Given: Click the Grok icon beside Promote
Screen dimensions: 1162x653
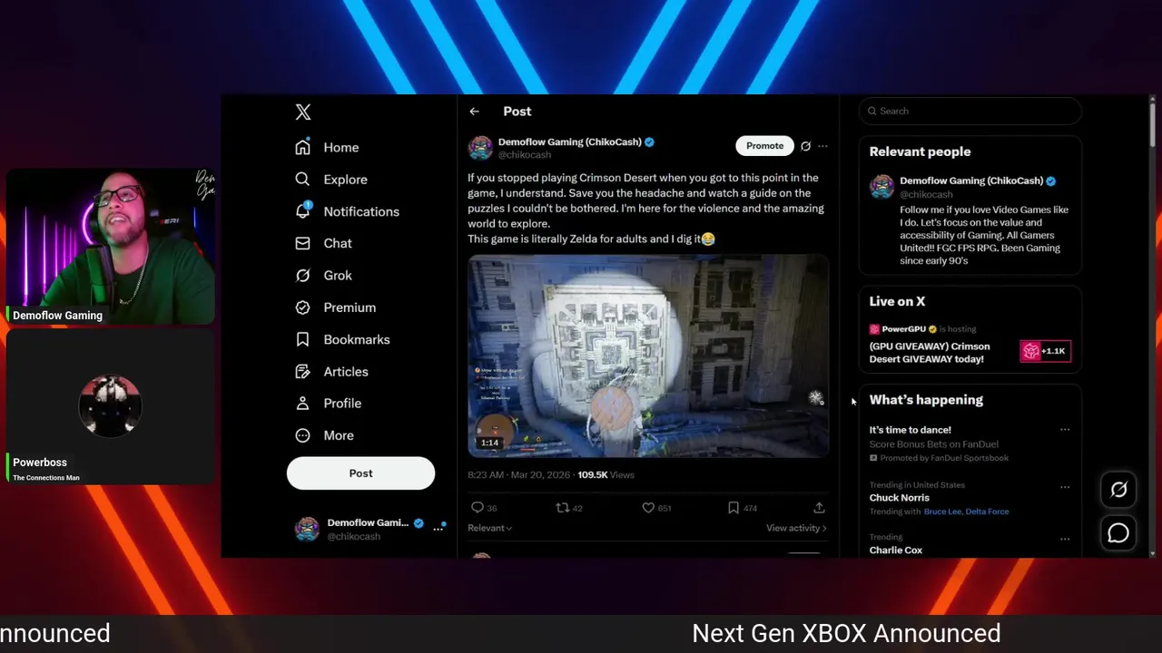Looking at the screenshot, I should [805, 146].
